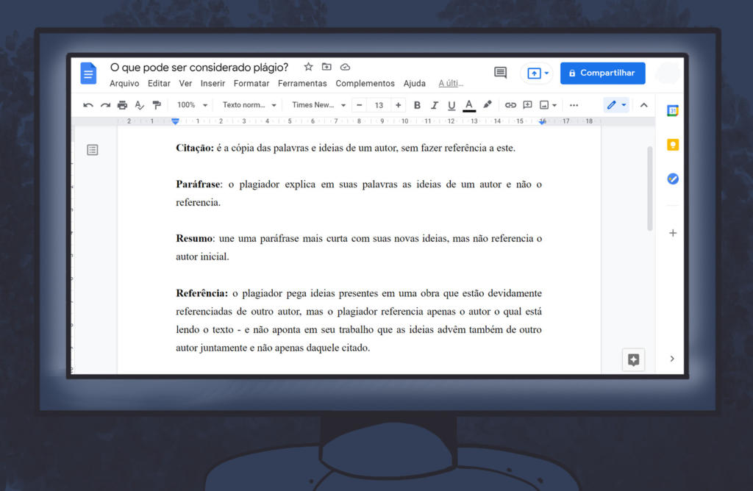Toggle italic formatting
This screenshot has width=753, height=491.
435,105
